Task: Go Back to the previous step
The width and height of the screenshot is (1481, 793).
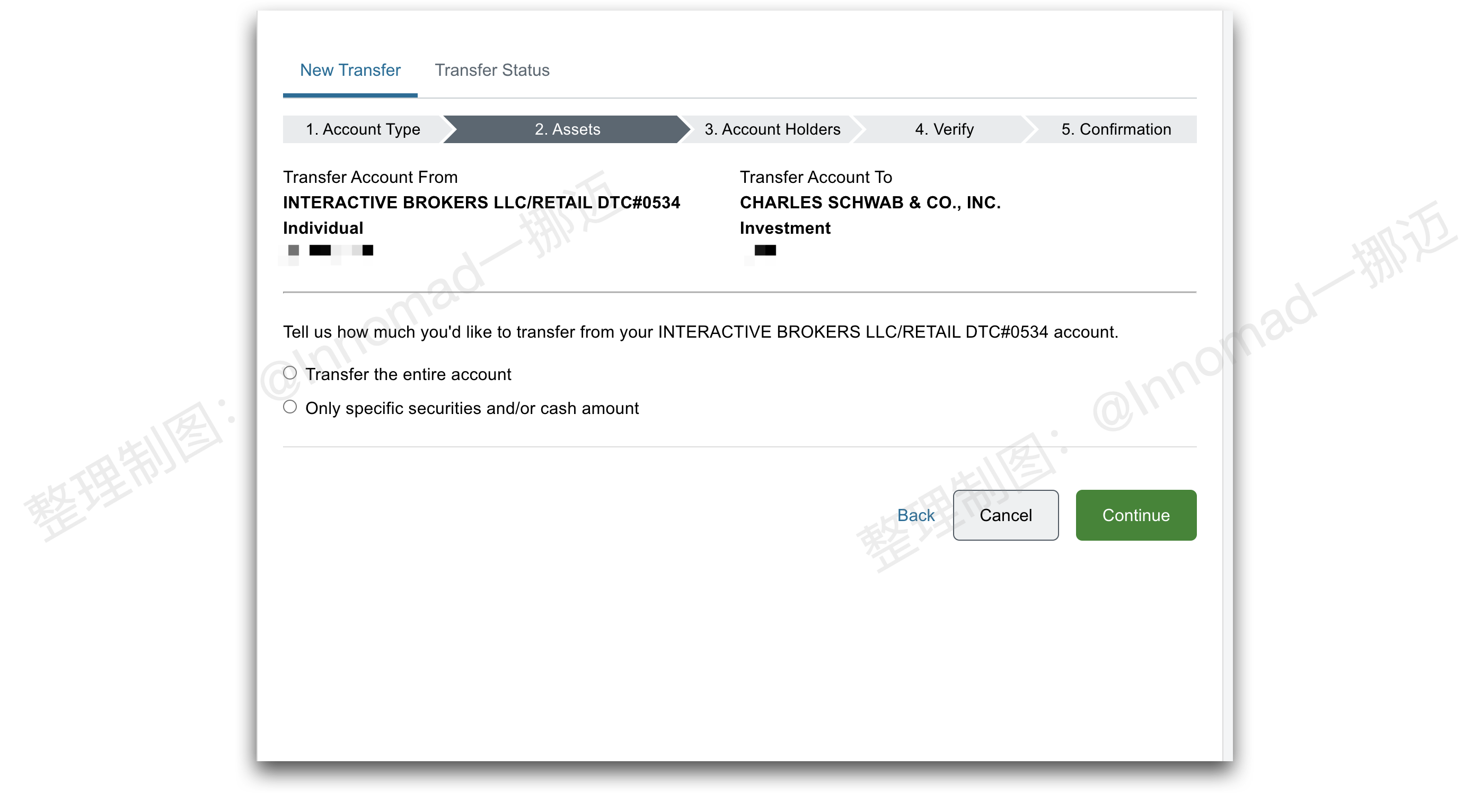Action: pyautogui.click(x=916, y=515)
